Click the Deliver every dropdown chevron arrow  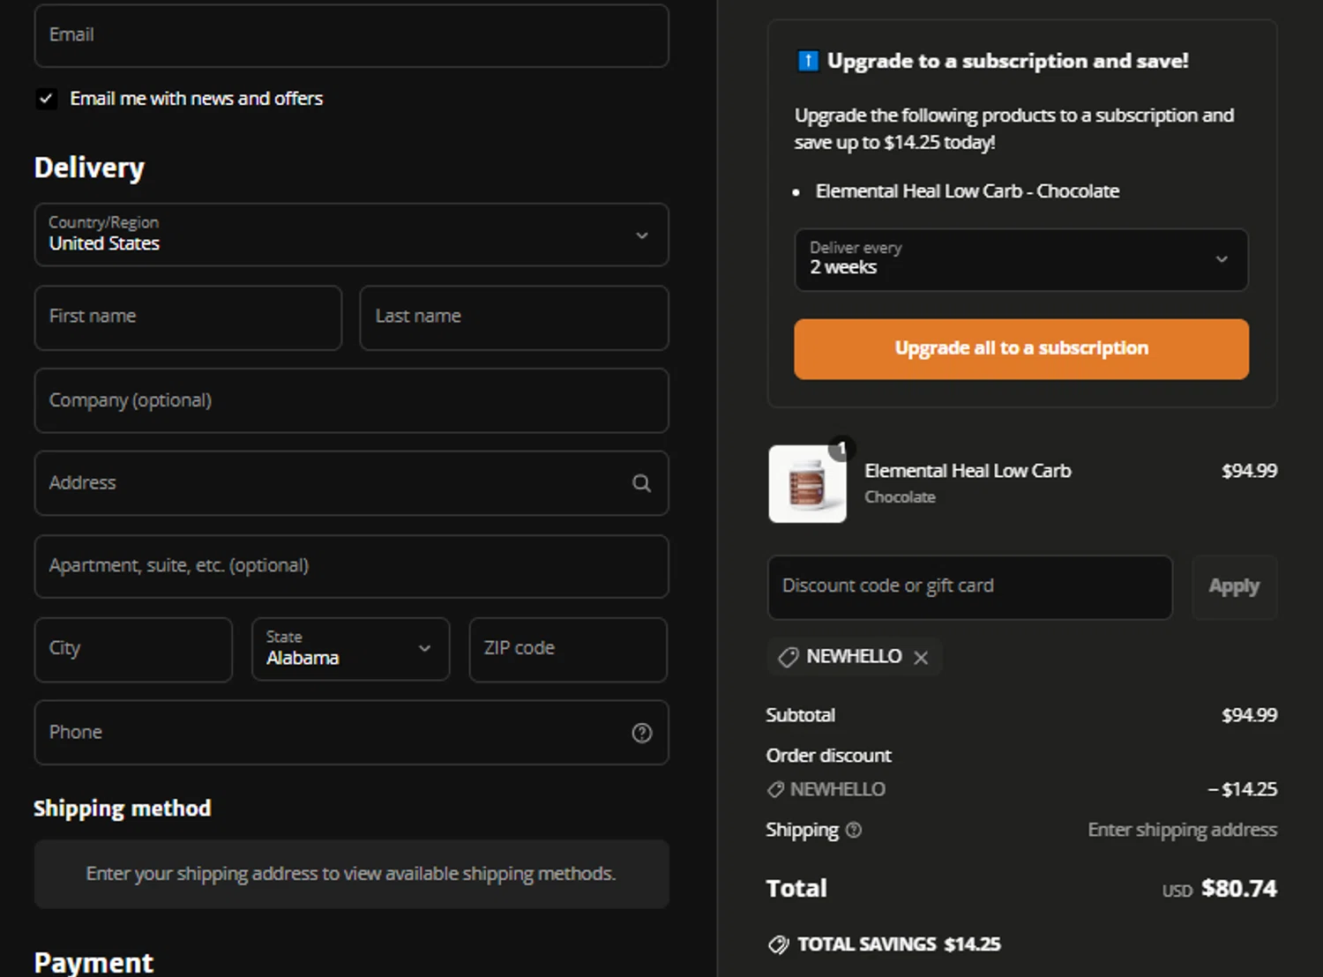pyautogui.click(x=1222, y=259)
